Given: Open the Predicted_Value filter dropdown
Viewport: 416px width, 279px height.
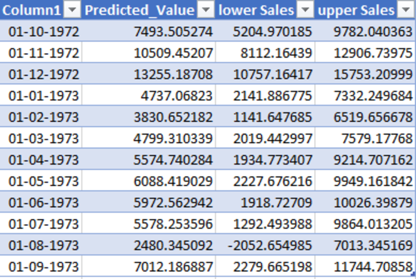Looking at the screenshot, I should 206,11.
